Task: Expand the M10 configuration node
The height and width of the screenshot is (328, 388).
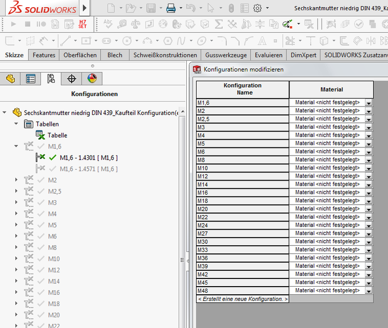Action: click(x=16, y=259)
